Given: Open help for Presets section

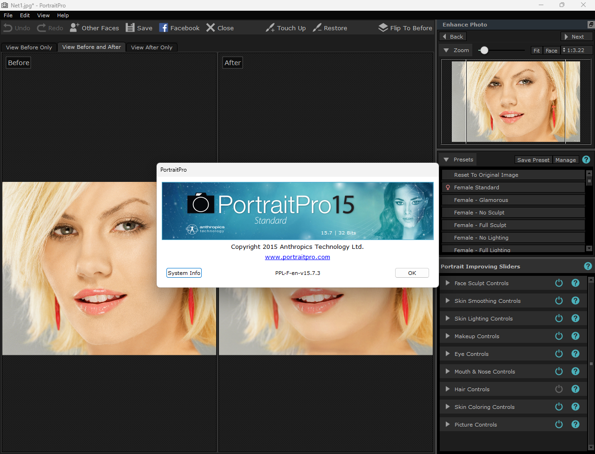Looking at the screenshot, I should [586, 160].
